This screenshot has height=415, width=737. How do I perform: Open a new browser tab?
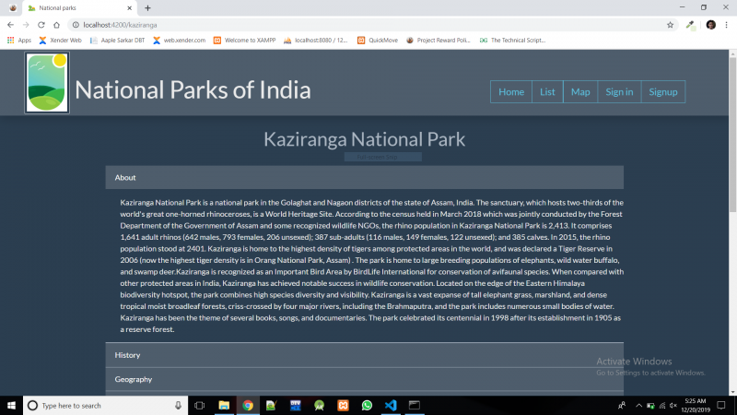click(147, 8)
